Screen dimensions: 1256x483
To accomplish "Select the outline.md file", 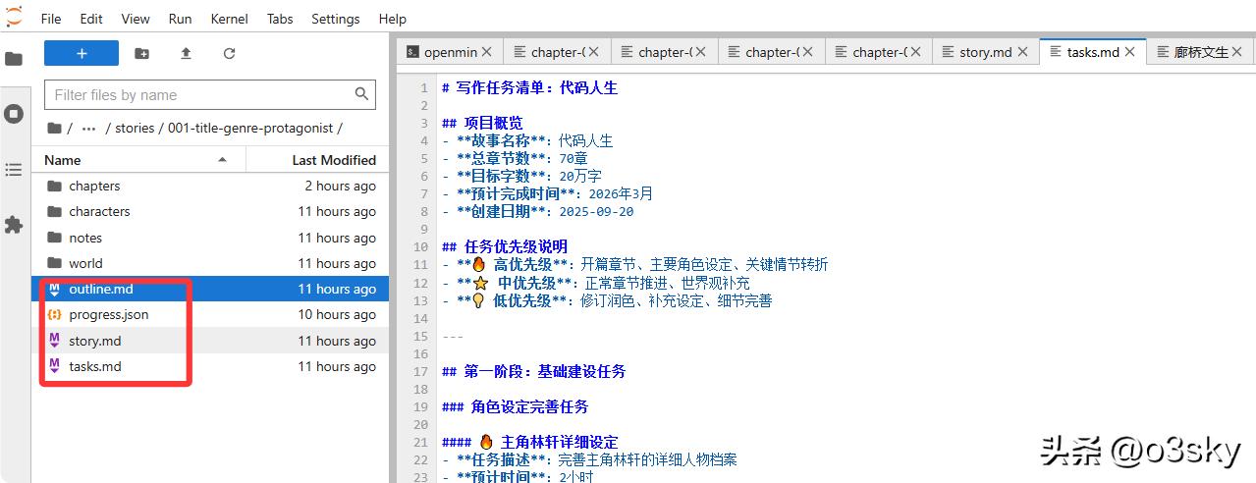I will (x=210, y=289).
